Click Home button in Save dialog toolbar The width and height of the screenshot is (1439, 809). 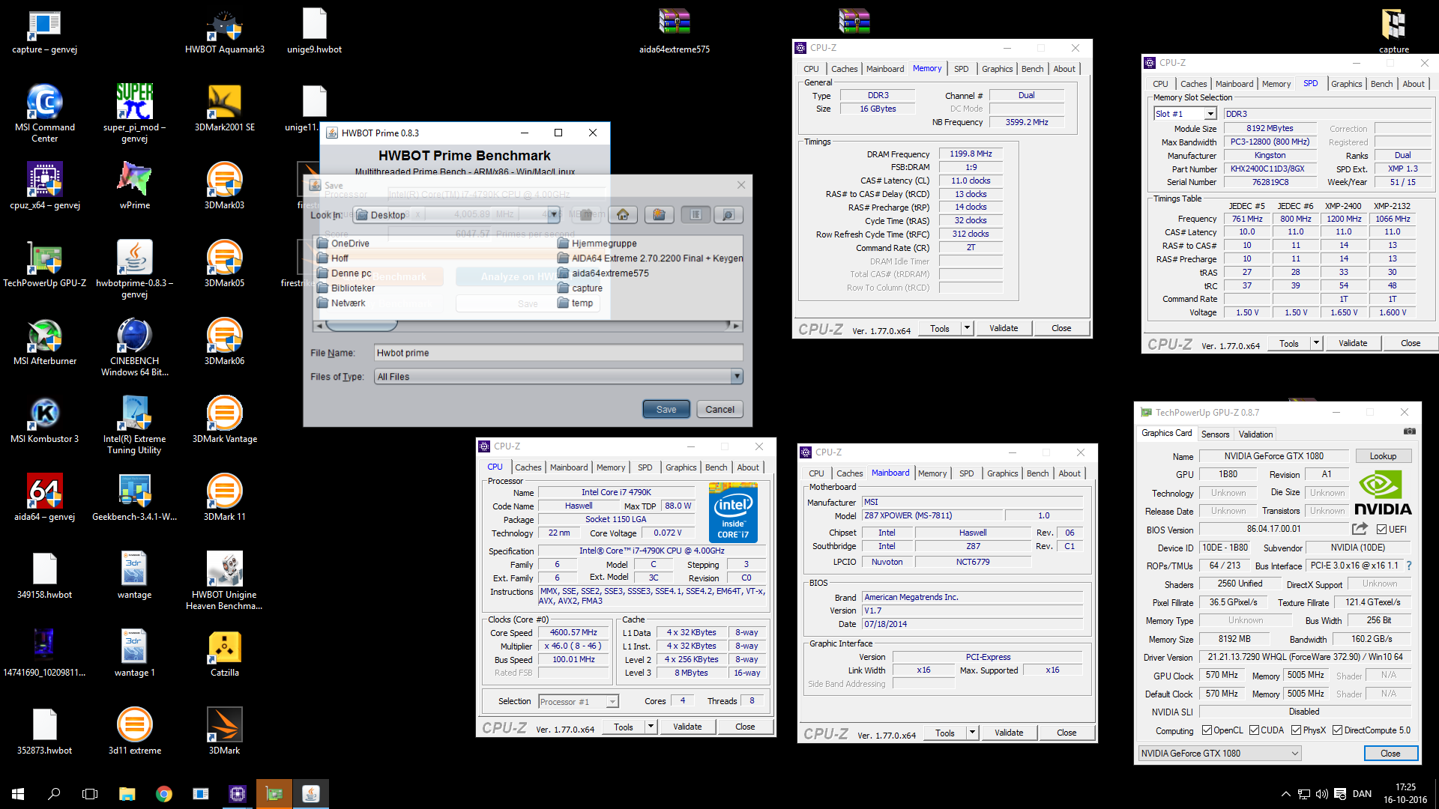(623, 215)
